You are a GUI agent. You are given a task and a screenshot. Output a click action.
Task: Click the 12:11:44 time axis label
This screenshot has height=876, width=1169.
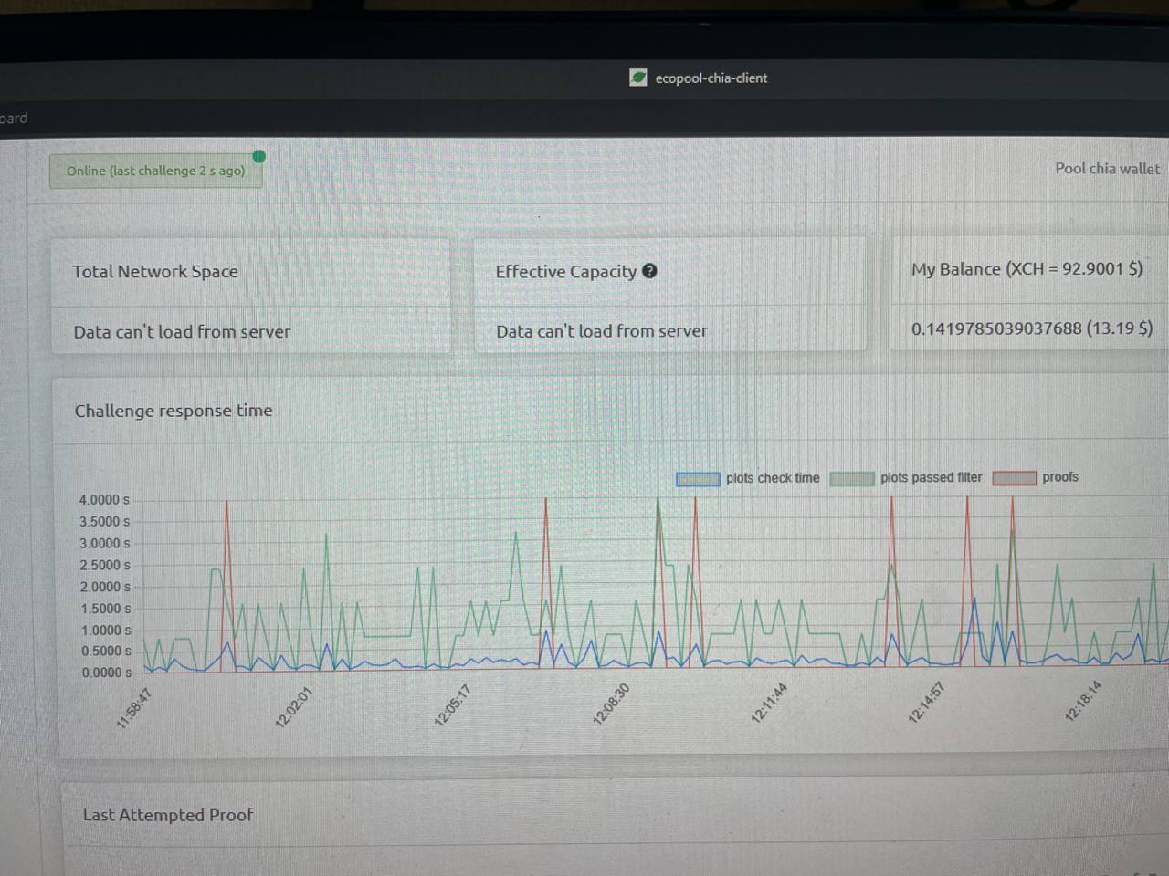(768, 703)
